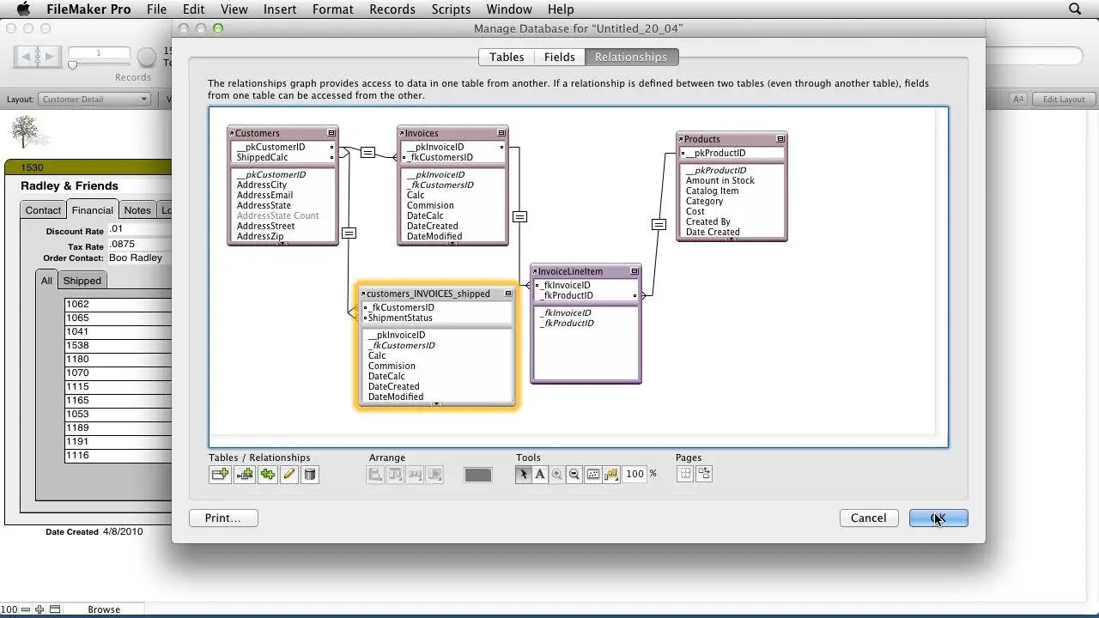The height and width of the screenshot is (618, 1099).
Task: Click the pencil Edit object icon
Action: click(289, 474)
